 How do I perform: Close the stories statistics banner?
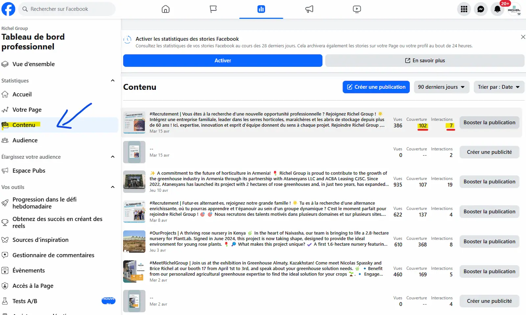pos(523,37)
